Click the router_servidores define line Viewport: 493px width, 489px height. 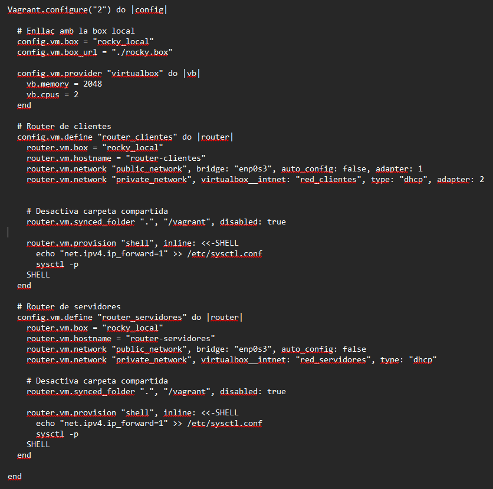(x=130, y=317)
